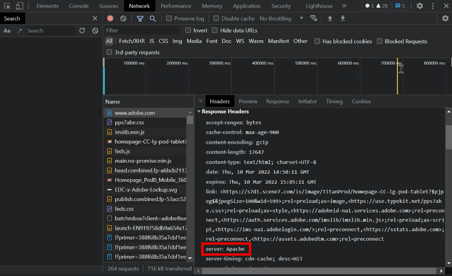This screenshot has width=452, height=276.
Task: Open DevTools settings gear
Action: tap(419, 6)
